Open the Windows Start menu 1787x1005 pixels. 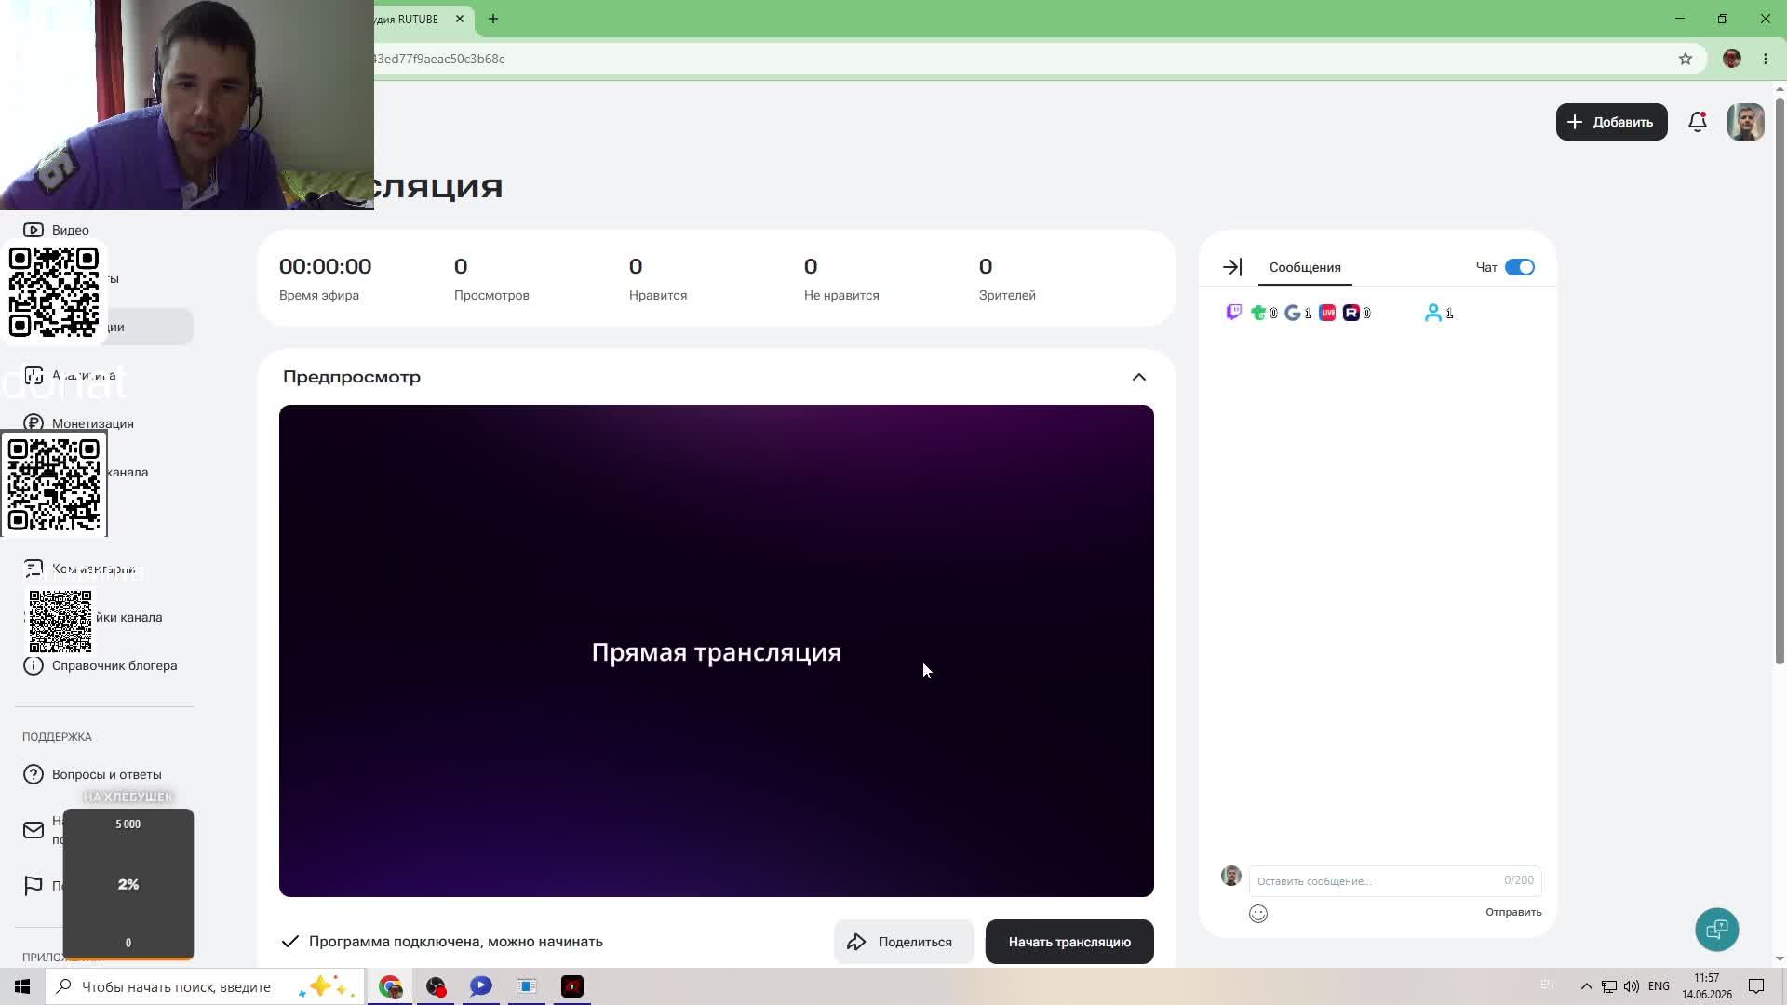tap(22, 986)
